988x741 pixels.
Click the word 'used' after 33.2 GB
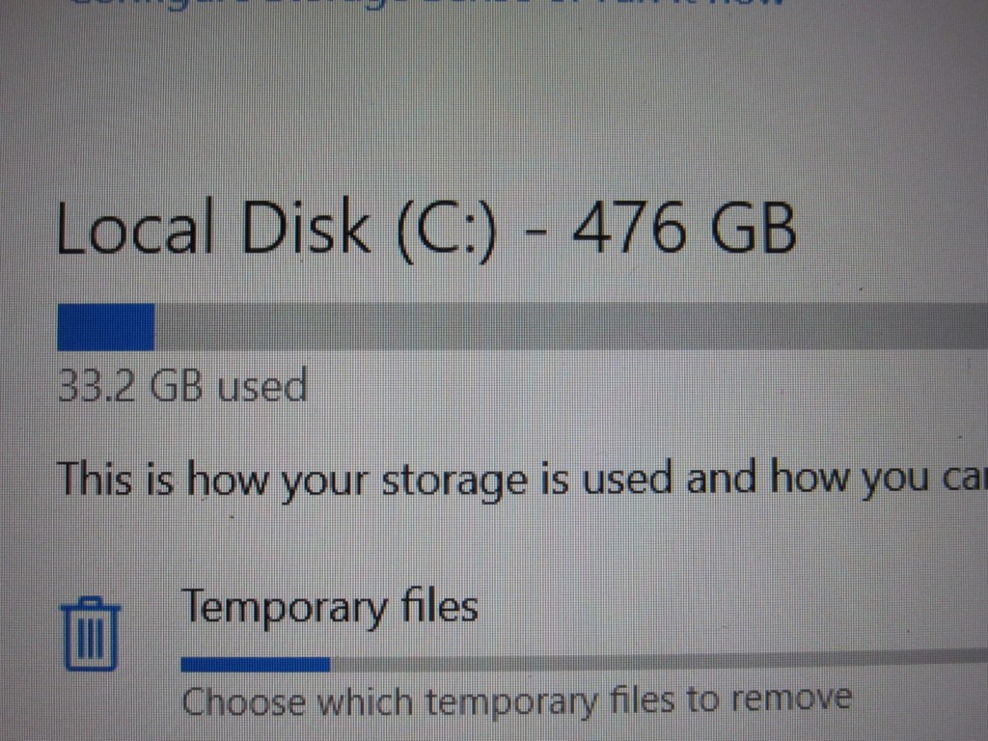click(x=261, y=386)
